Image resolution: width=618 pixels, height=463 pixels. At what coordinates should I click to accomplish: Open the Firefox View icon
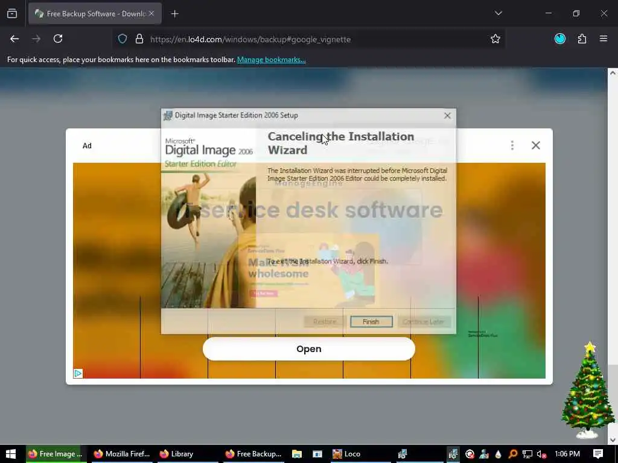pos(12,13)
